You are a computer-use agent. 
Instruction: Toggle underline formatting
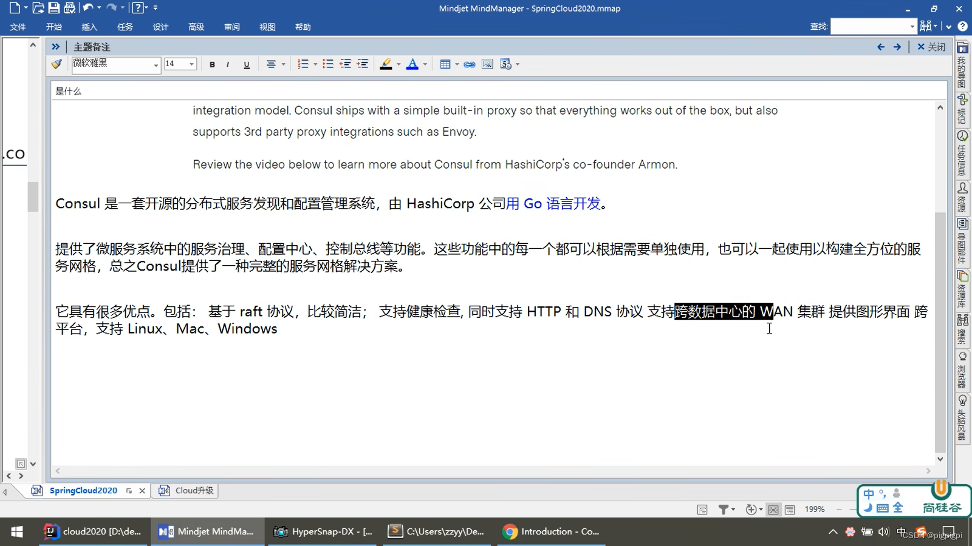pyautogui.click(x=247, y=64)
